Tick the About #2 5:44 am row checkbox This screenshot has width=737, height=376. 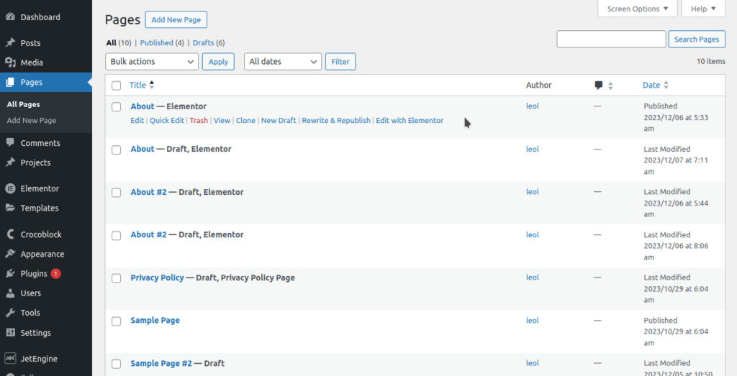(116, 193)
